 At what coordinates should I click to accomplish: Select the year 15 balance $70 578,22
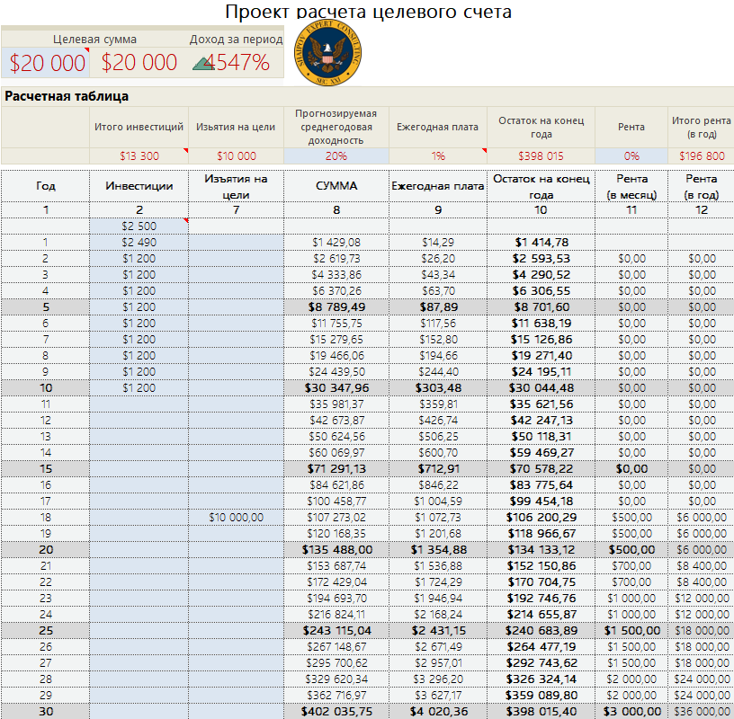click(x=541, y=469)
